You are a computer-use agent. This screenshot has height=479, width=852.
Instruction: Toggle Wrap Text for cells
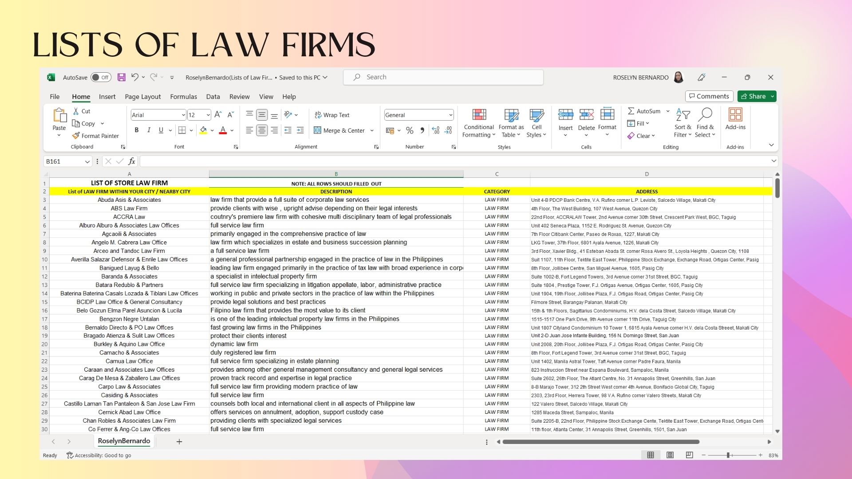point(332,115)
